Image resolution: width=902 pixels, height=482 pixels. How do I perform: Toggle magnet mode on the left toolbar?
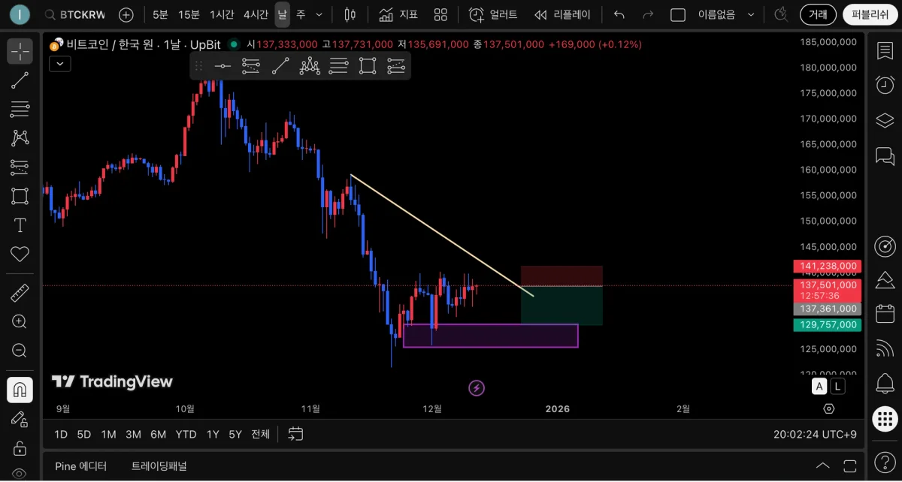point(20,390)
